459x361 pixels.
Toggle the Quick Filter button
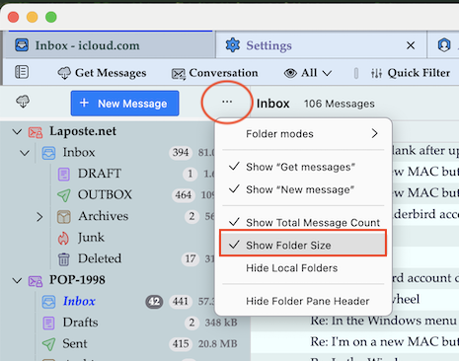[411, 73]
